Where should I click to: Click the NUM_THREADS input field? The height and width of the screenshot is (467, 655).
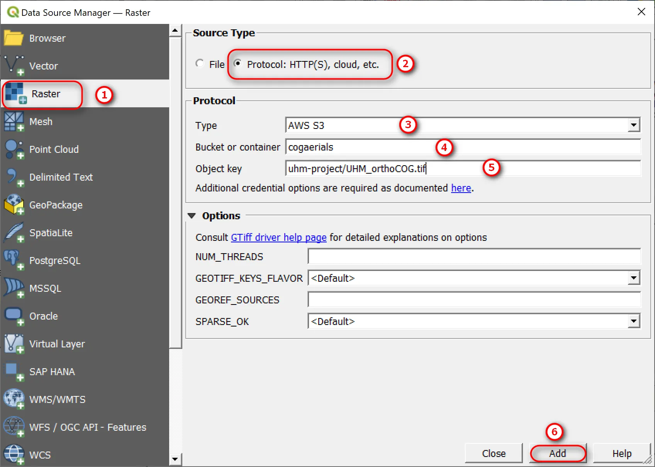[x=474, y=256]
